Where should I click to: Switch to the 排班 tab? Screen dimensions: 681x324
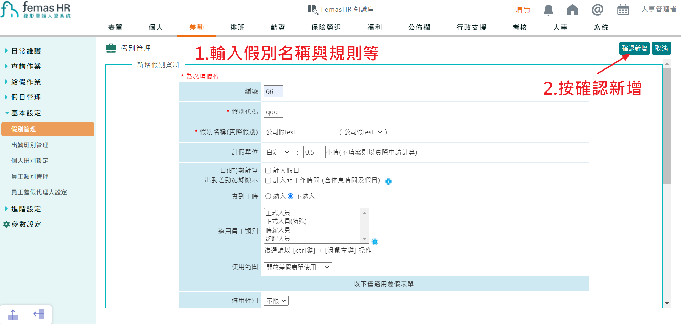click(x=237, y=27)
